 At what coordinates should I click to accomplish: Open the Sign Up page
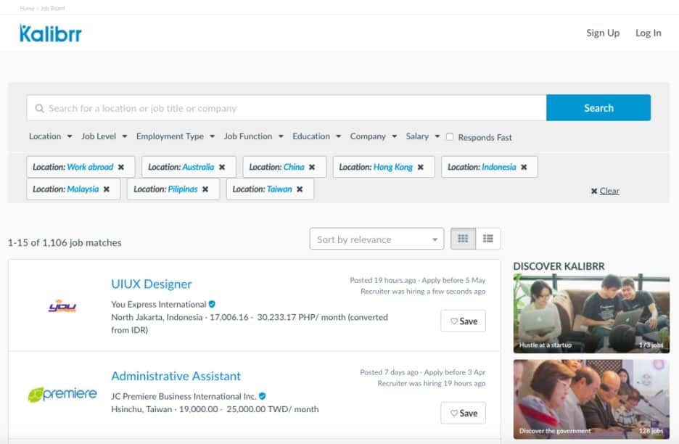602,33
